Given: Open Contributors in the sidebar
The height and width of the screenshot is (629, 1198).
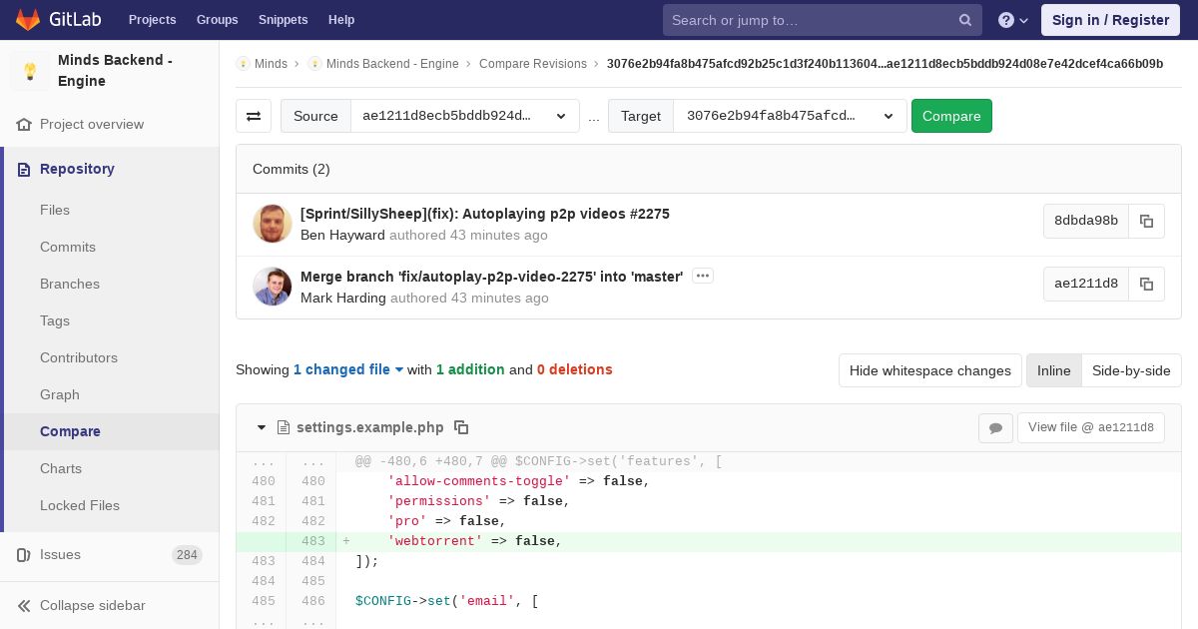Looking at the screenshot, I should (x=79, y=357).
